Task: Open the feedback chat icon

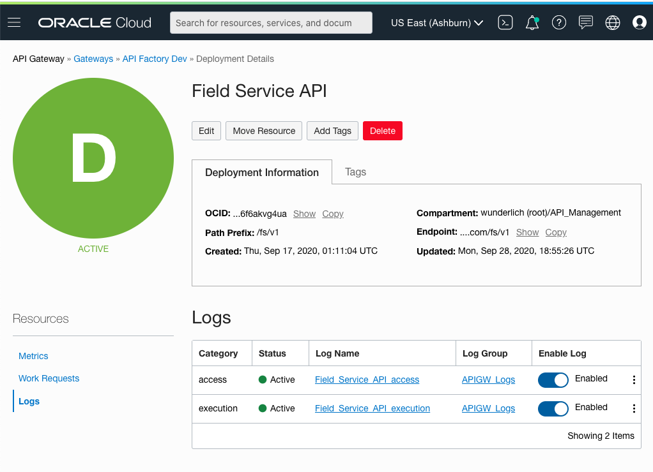Action: coord(585,22)
